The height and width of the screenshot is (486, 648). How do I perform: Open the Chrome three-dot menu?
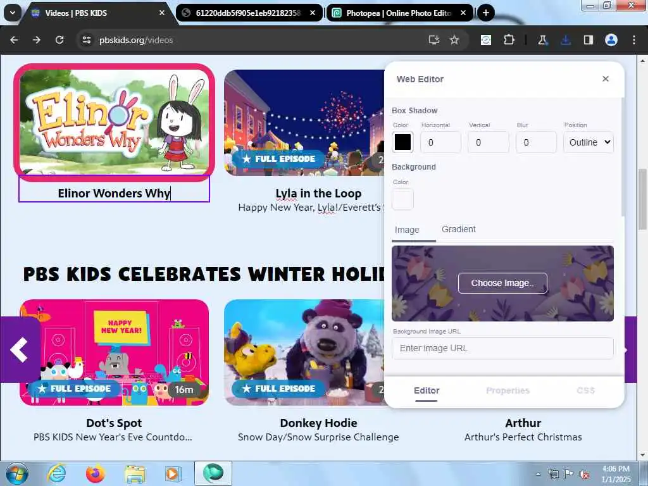(634, 40)
